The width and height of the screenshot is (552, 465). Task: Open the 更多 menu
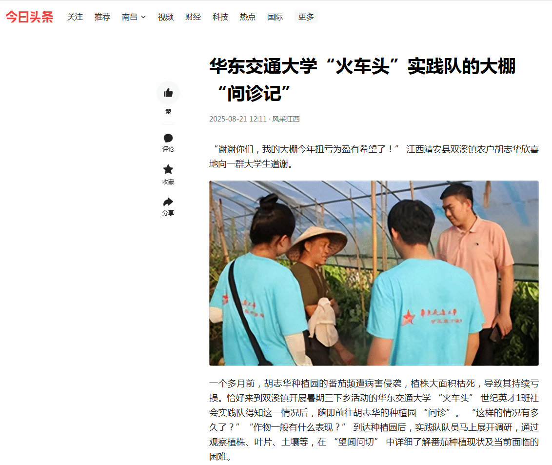pyautogui.click(x=306, y=17)
